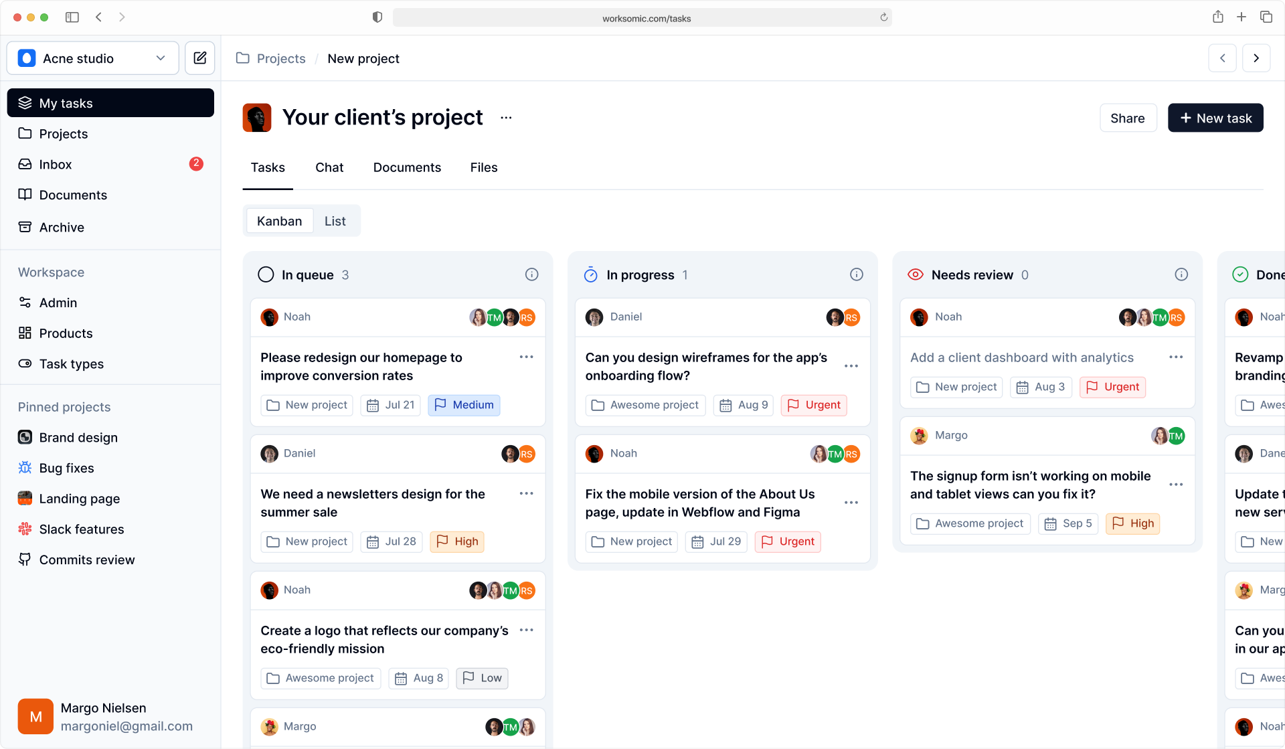Click the info icon on the Needs review column
Image resolution: width=1285 pixels, height=749 pixels.
pyautogui.click(x=1181, y=274)
